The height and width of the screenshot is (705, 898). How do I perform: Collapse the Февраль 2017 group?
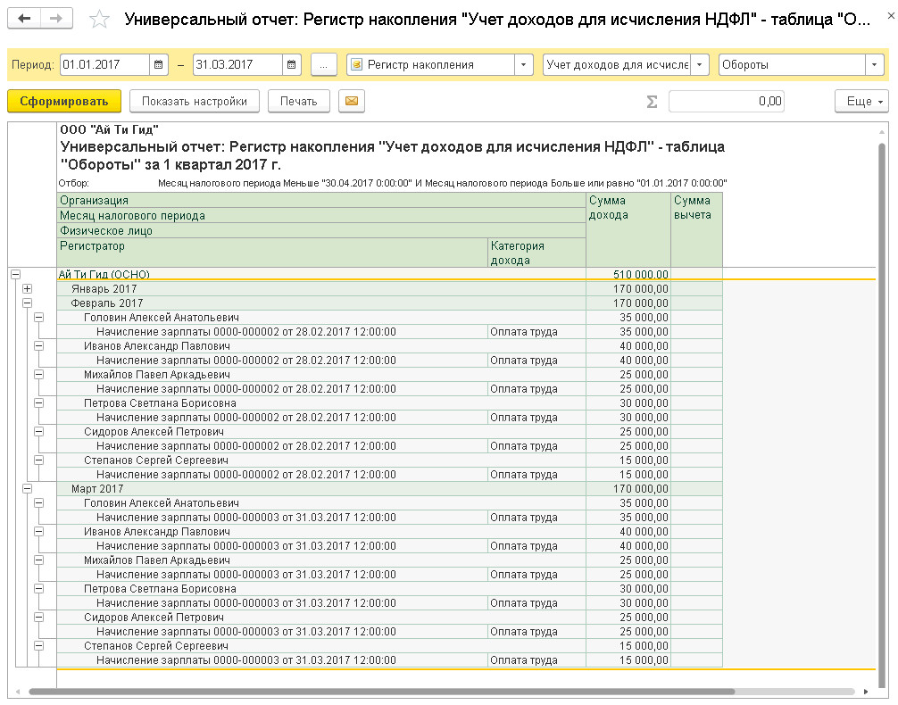[x=27, y=303]
